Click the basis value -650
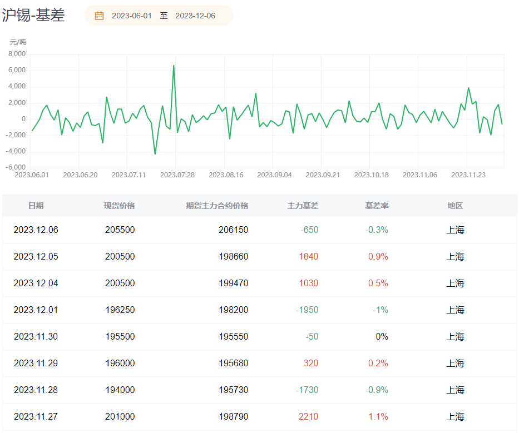The height and width of the screenshot is (433, 519). (x=309, y=230)
